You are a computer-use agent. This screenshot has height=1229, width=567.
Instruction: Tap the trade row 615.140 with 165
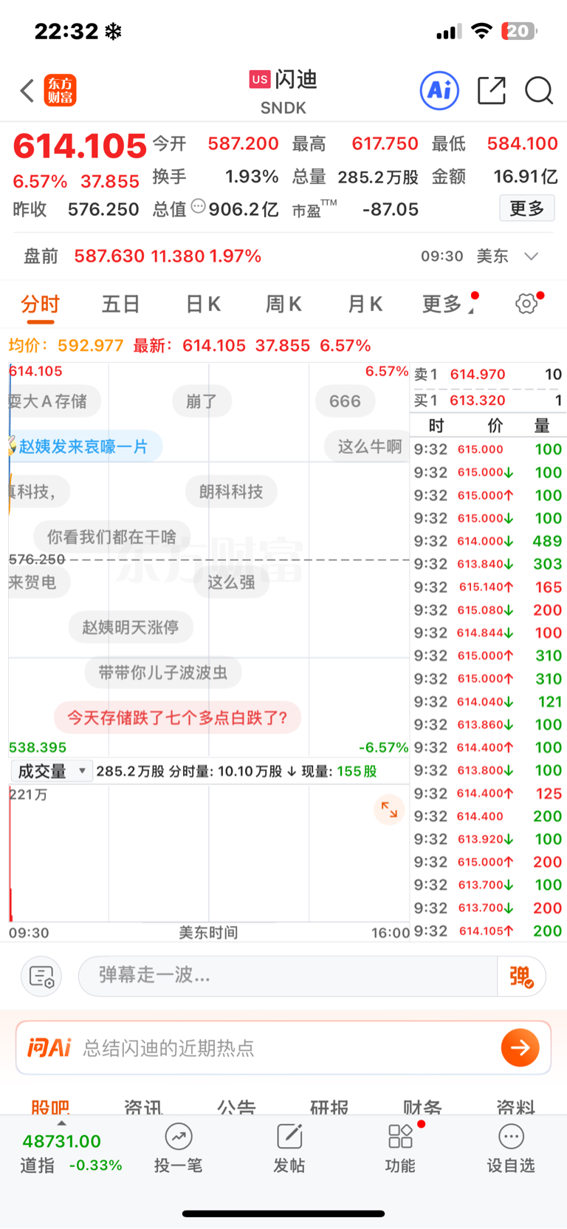click(488, 587)
